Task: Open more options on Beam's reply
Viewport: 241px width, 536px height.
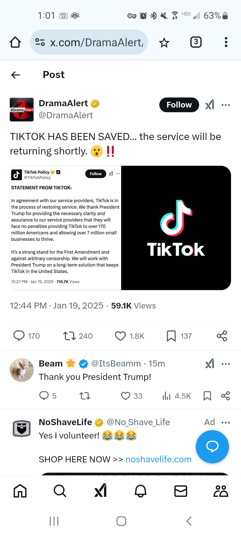Action: pyautogui.click(x=226, y=364)
